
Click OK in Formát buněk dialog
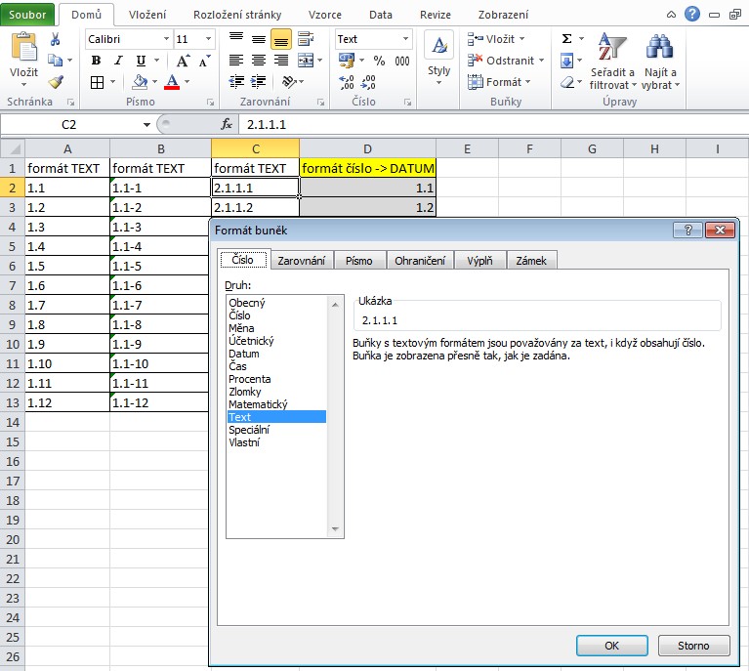pos(612,646)
